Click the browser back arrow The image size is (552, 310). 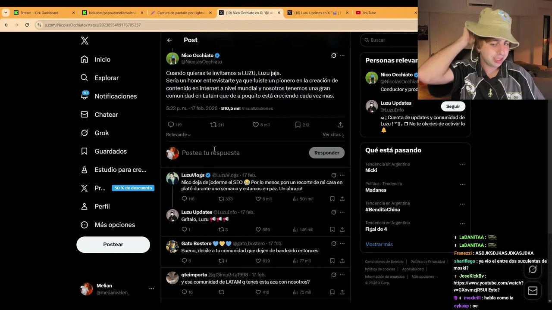tap(6, 25)
